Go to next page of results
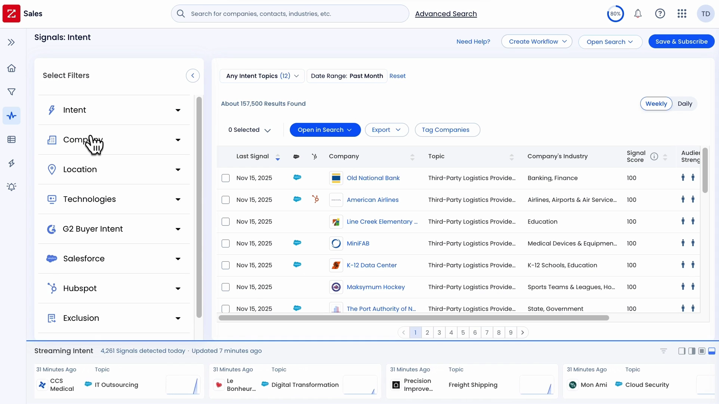 (522, 332)
